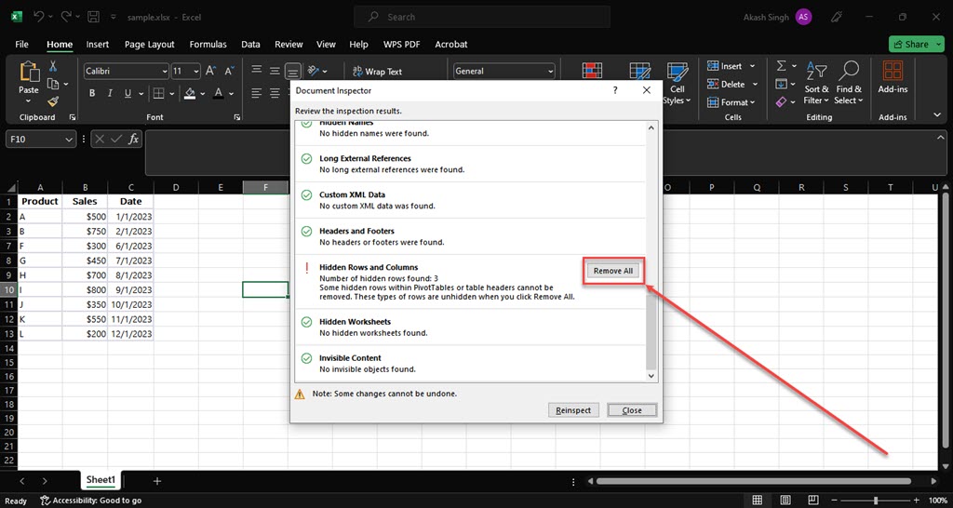Click the Insert Function fx icon
The width and height of the screenshot is (953, 508).
pyautogui.click(x=134, y=140)
